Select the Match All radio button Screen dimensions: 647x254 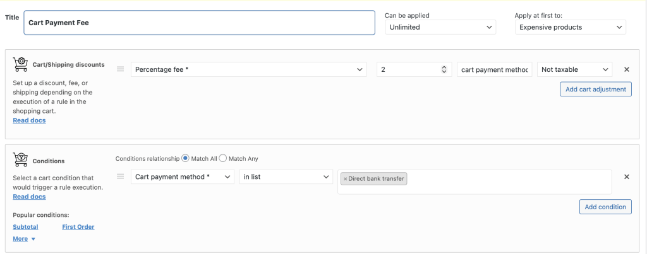185,159
